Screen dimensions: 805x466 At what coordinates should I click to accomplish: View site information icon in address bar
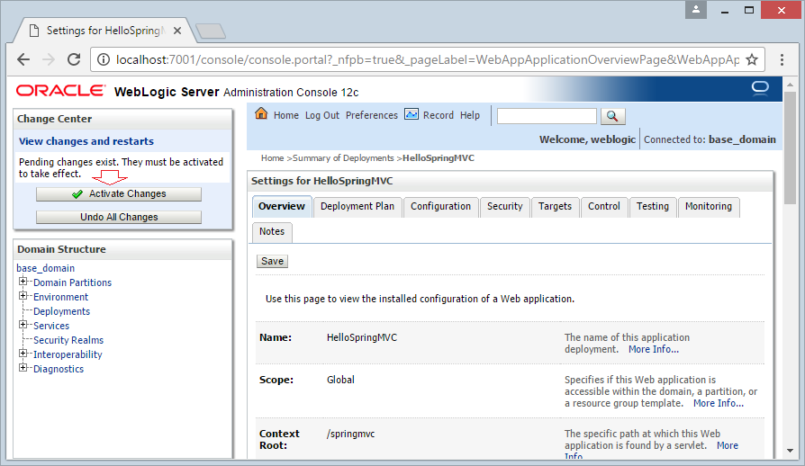(x=104, y=60)
